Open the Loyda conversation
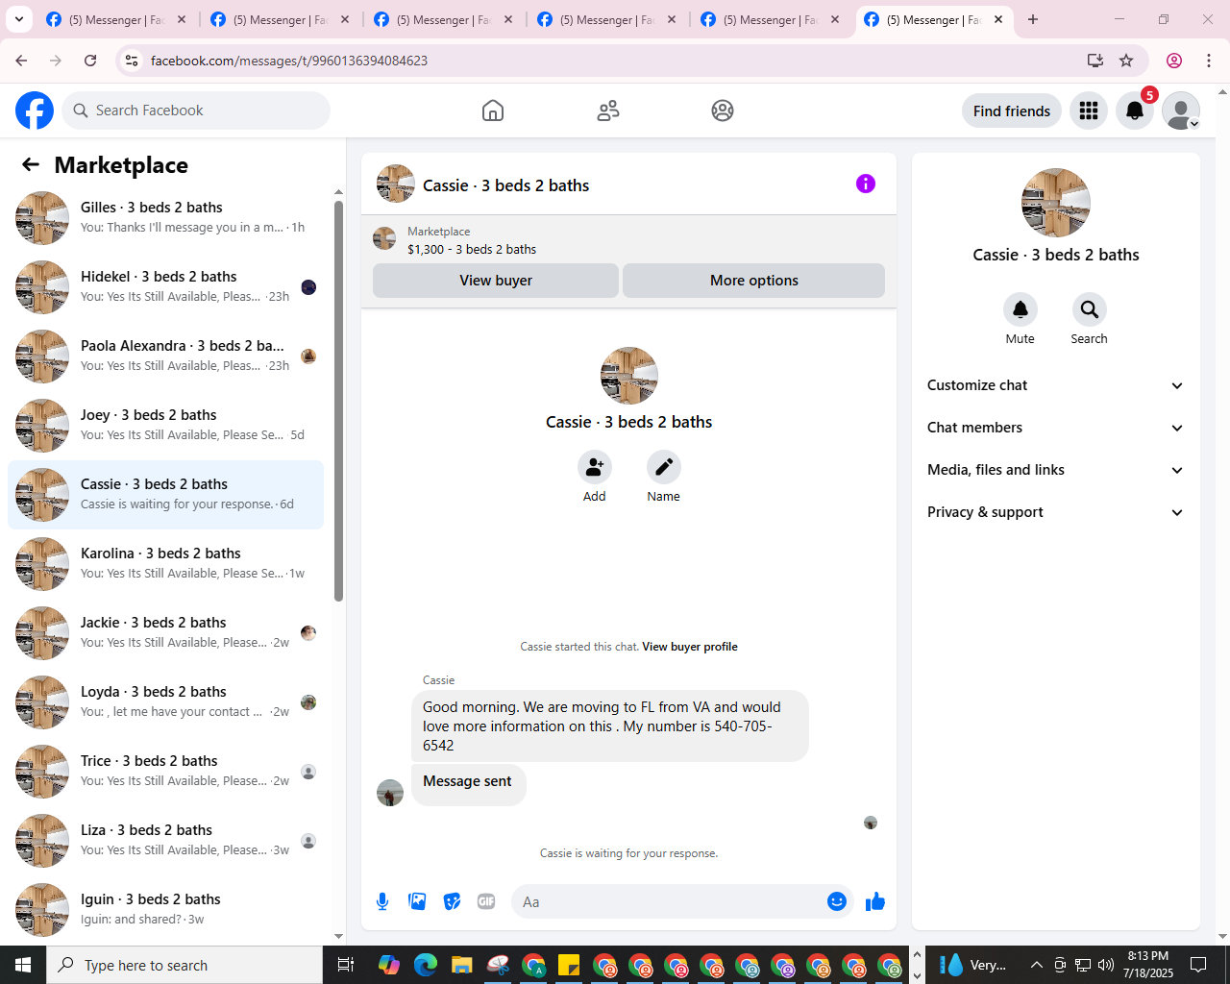 point(165,702)
